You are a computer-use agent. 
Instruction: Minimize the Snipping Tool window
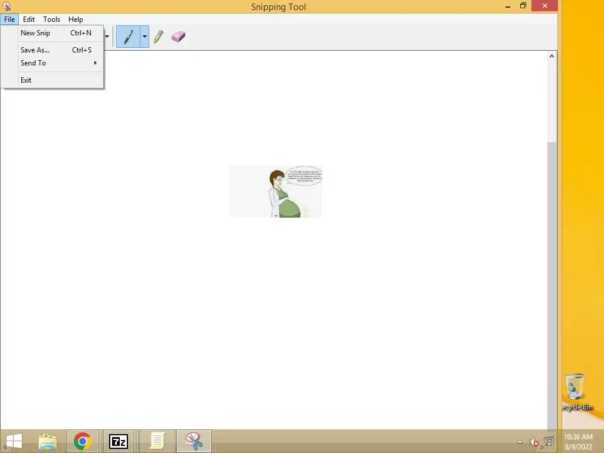pyautogui.click(x=508, y=6)
